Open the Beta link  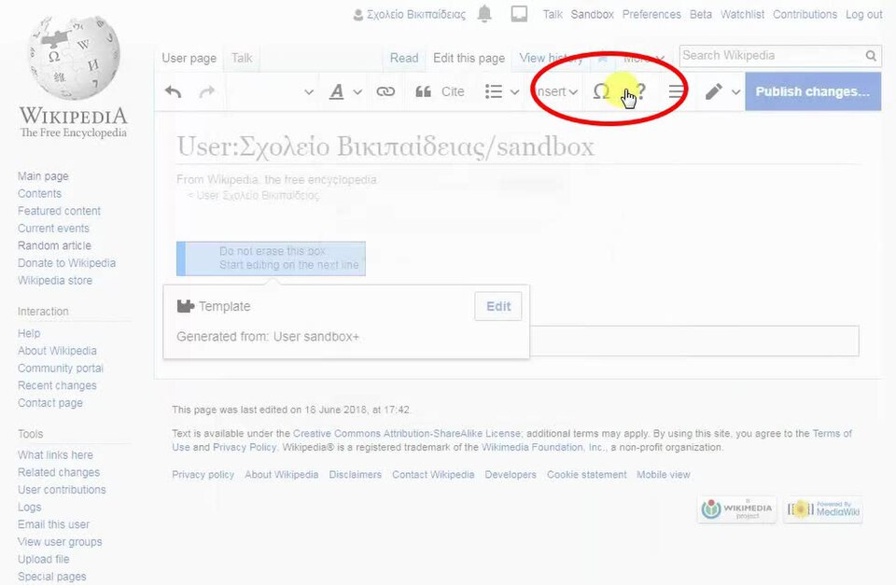(701, 14)
